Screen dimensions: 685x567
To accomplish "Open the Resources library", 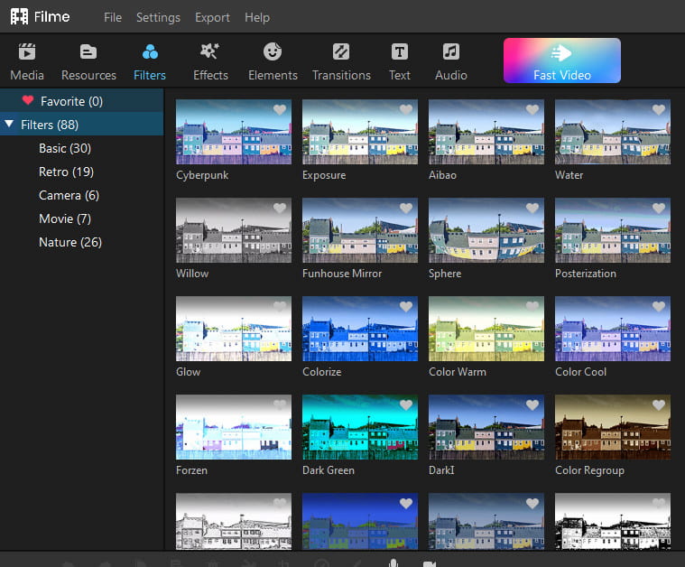I will [88, 61].
